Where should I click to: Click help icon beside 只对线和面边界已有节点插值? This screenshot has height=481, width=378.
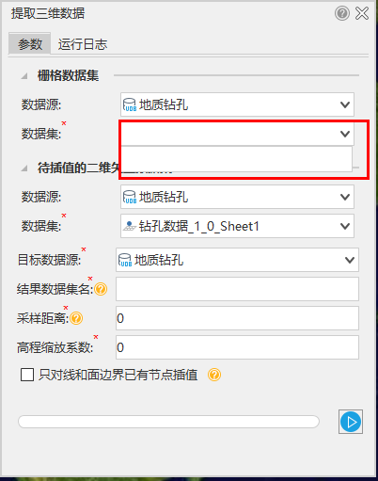tap(214, 375)
